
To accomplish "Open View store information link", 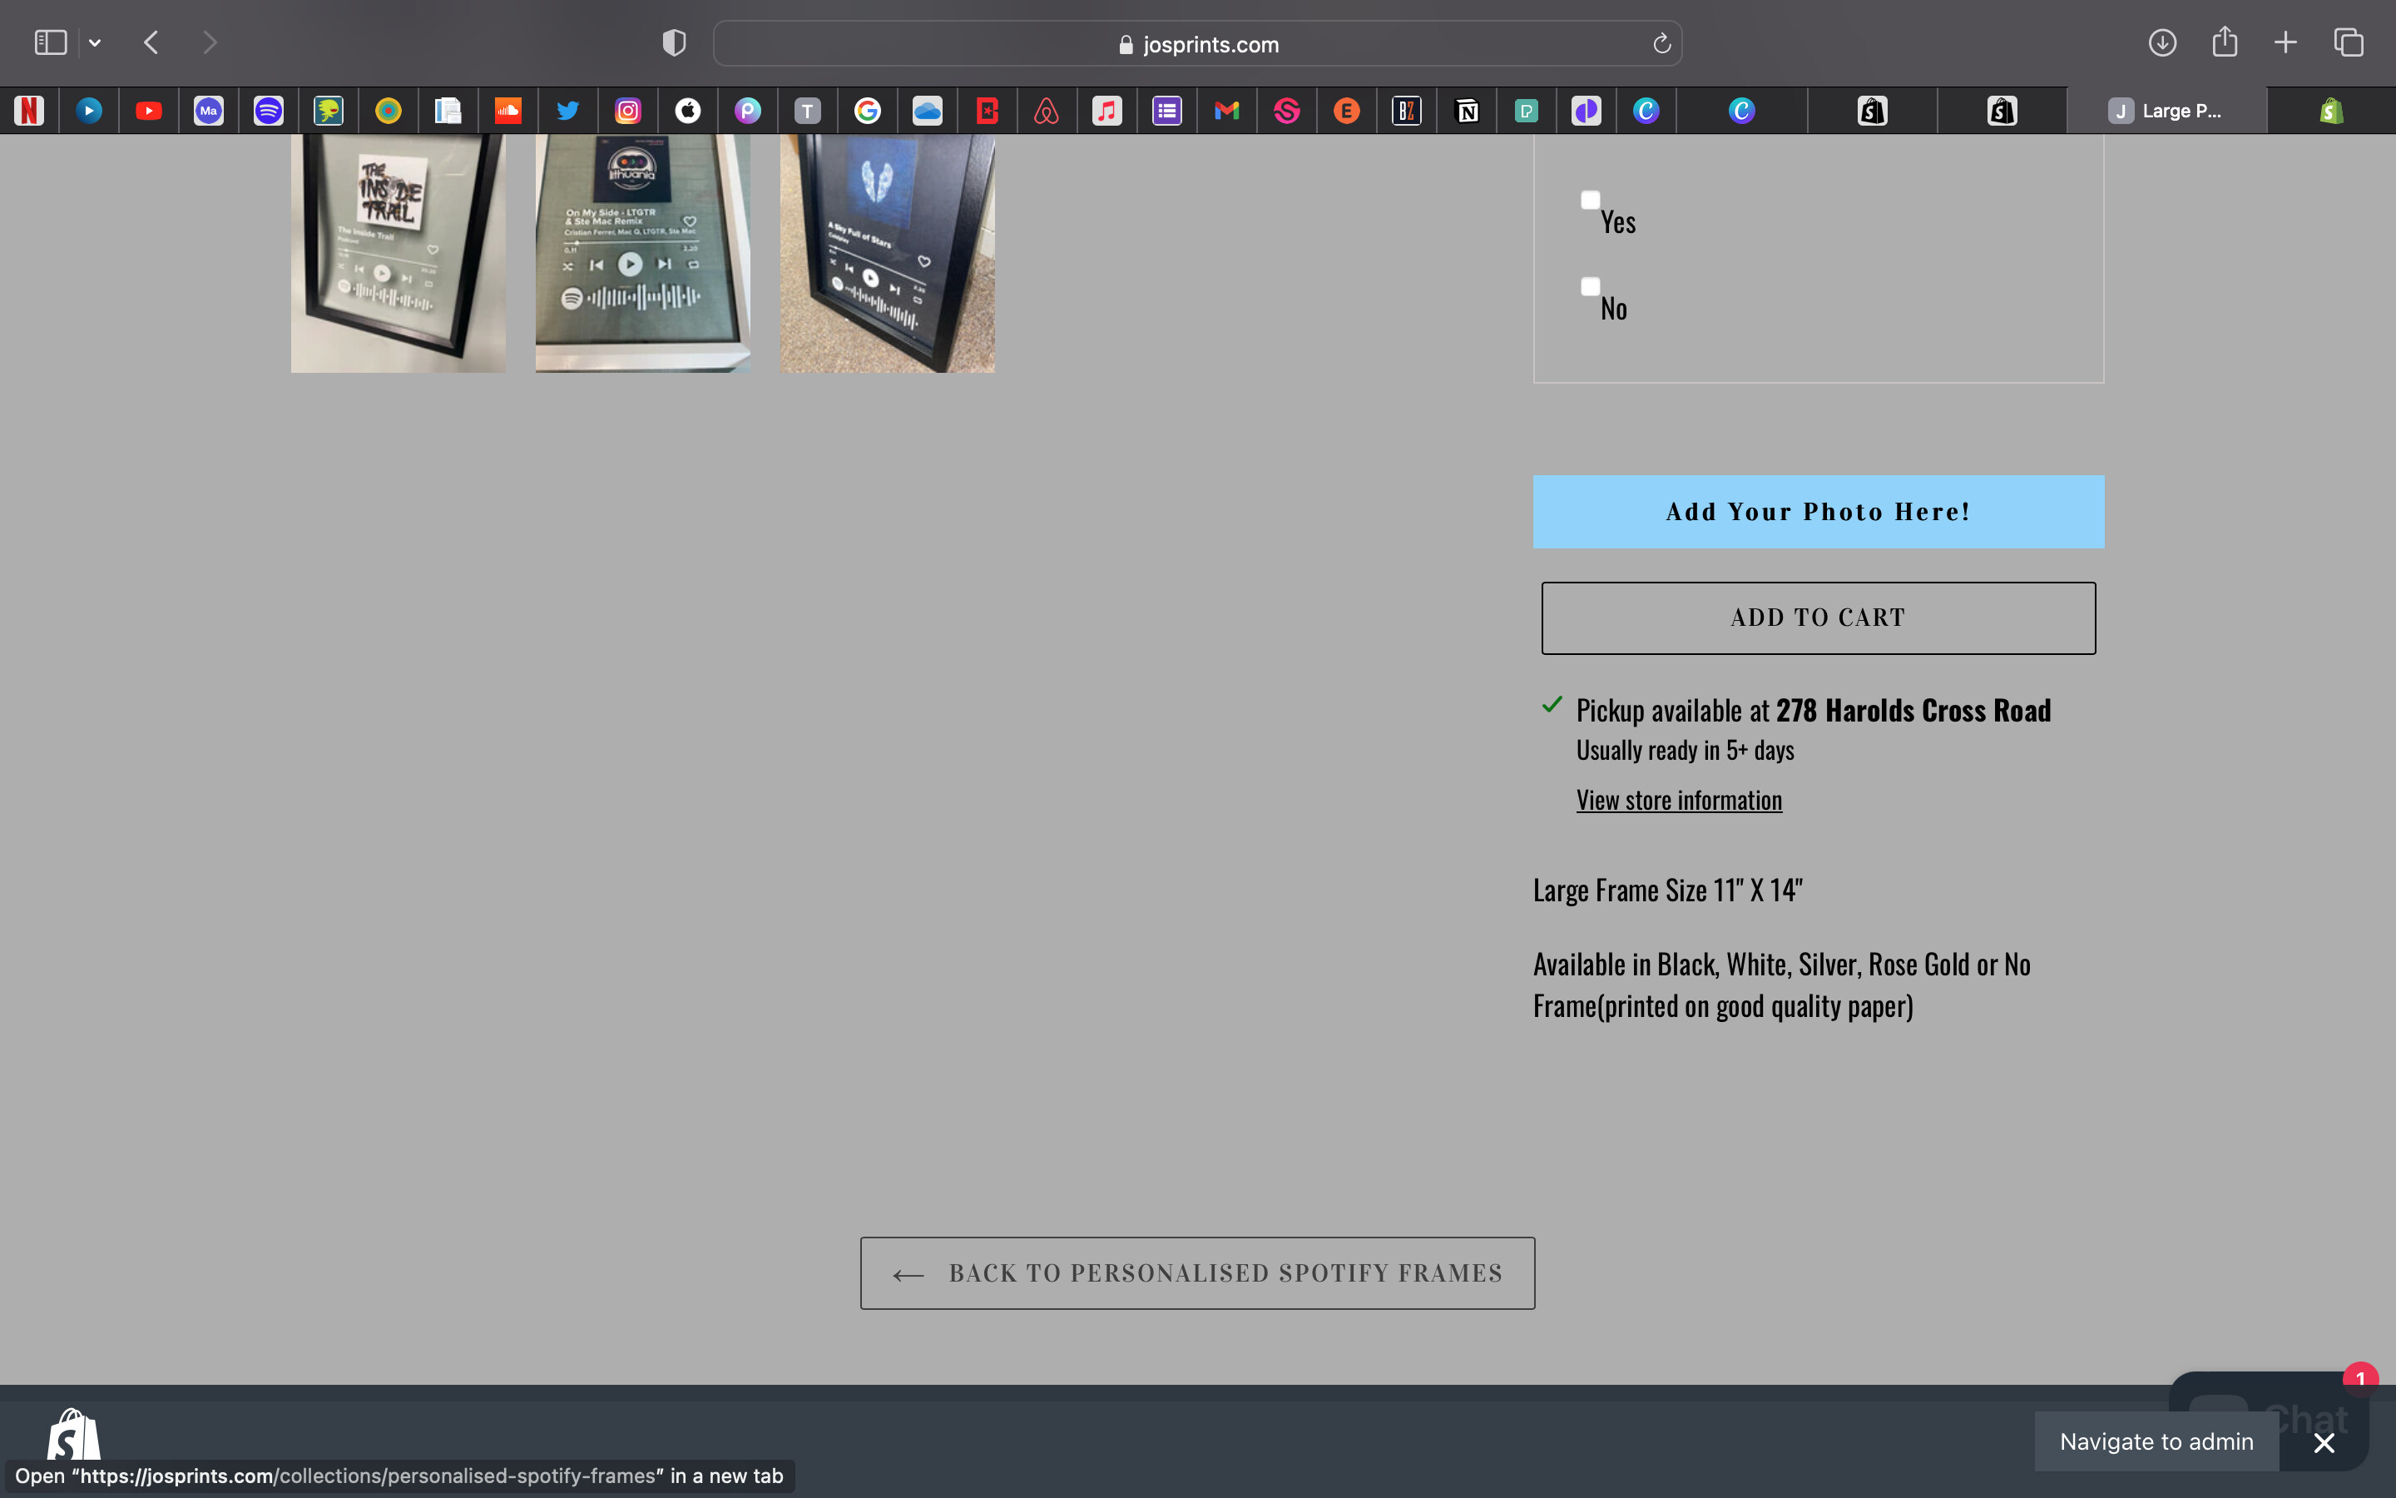I will [1678, 800].
